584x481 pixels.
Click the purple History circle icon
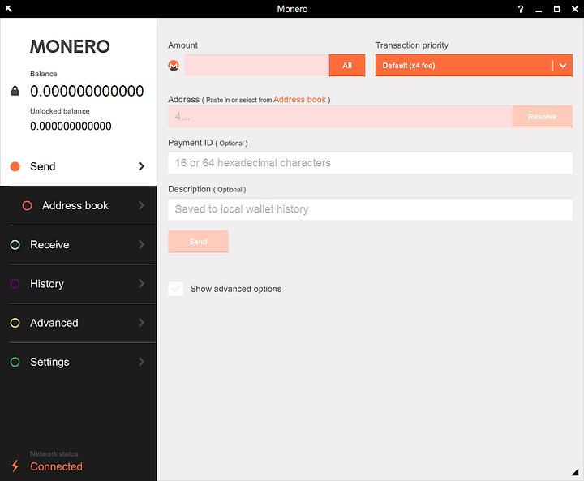pos(15,284)
